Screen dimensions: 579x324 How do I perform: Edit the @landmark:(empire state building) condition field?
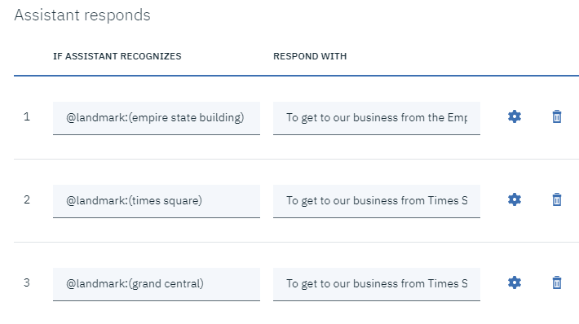point(157,118)
